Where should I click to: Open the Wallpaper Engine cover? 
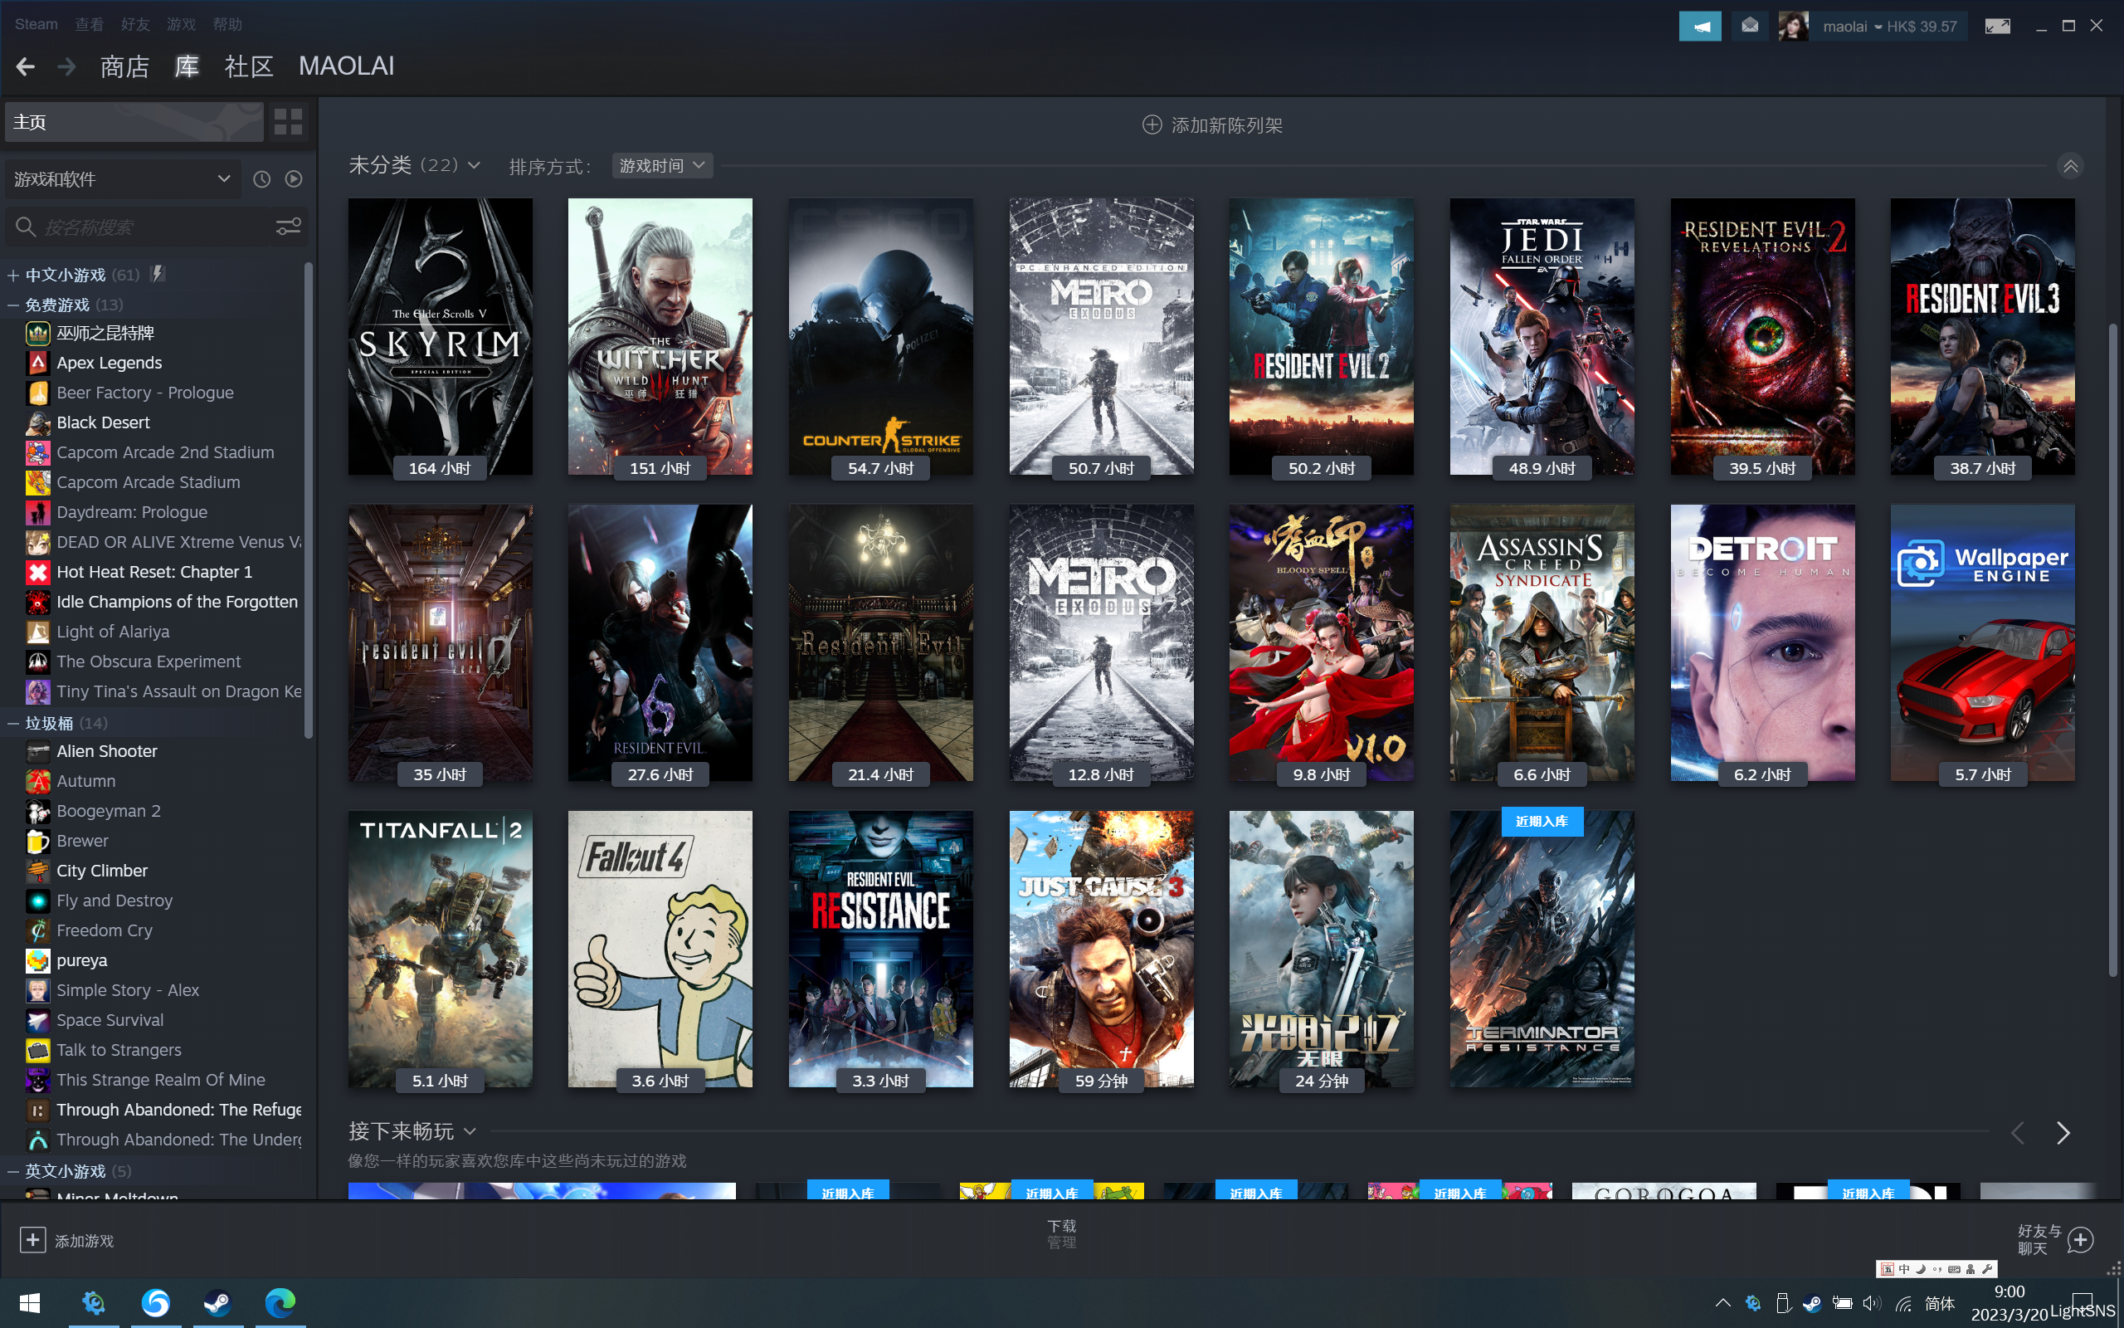pyautogui.click(x=1982, y=643)
